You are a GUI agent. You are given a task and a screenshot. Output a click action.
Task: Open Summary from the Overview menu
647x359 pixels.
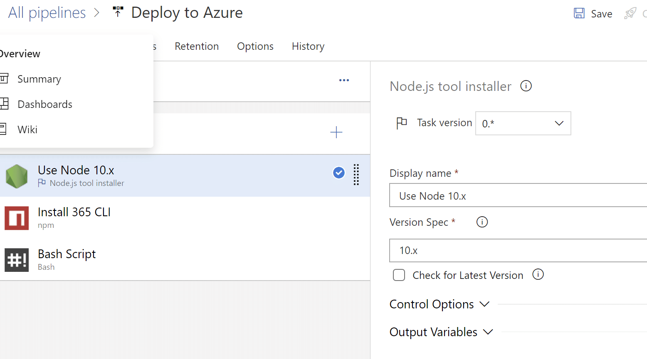point(39,79)
